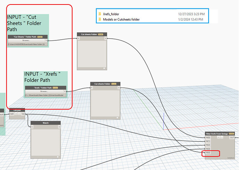Click Browse in "Cut Sheets" Folder Path node
This screenshot has width=240, height=170.
tap(26, 40)
